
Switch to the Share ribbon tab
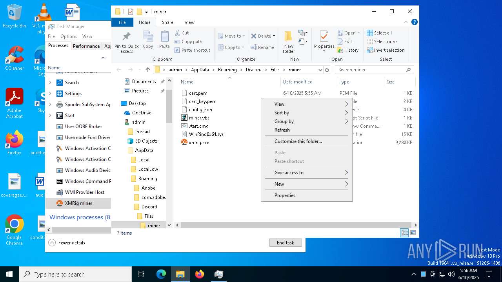(167, 22)
